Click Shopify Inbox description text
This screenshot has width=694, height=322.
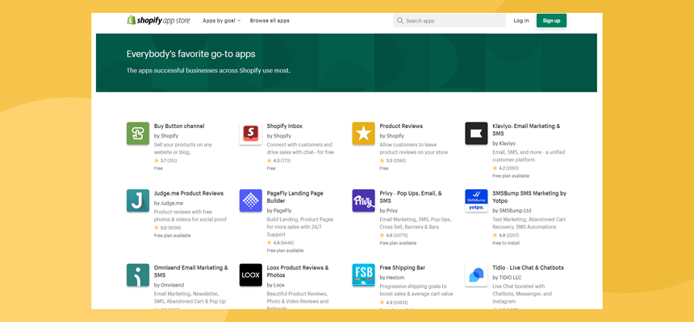(x=300, y=148)
